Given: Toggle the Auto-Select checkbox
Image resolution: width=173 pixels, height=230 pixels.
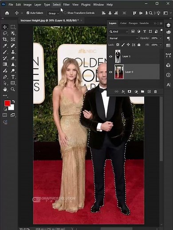Looking at the screenshot, I should tap(28, 13).
